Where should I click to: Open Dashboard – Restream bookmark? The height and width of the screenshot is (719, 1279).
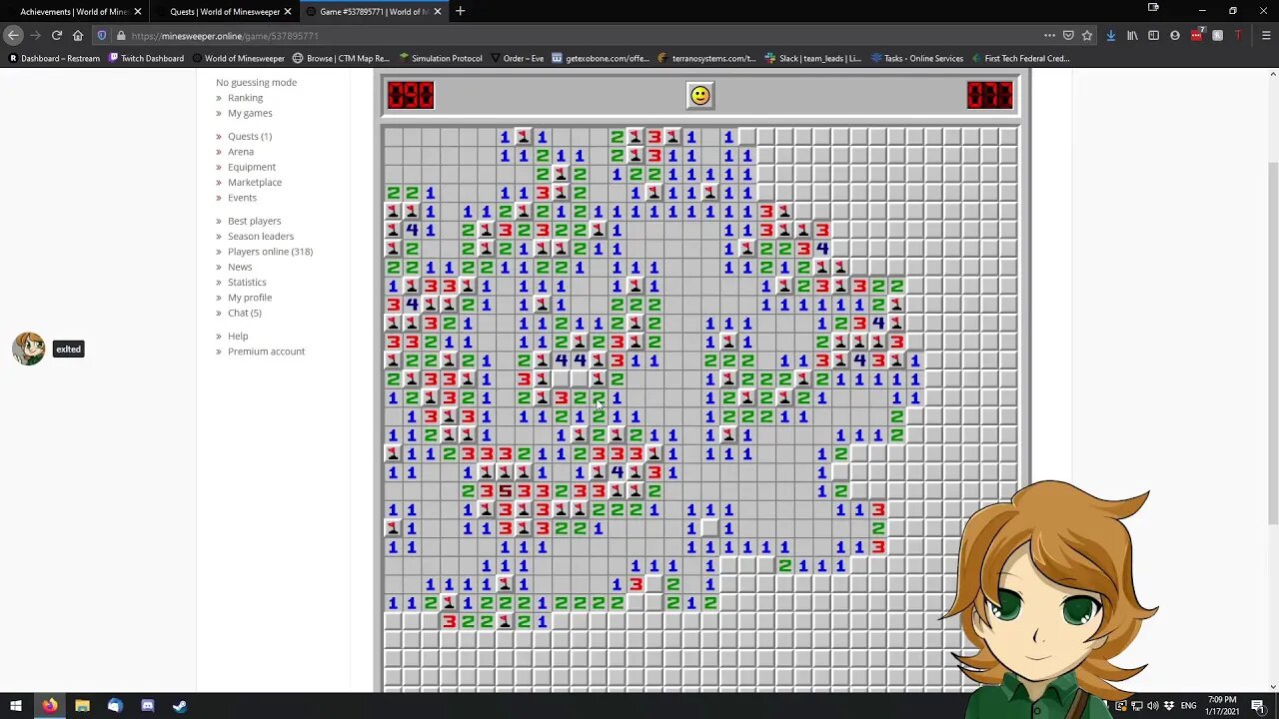[53, 58]
